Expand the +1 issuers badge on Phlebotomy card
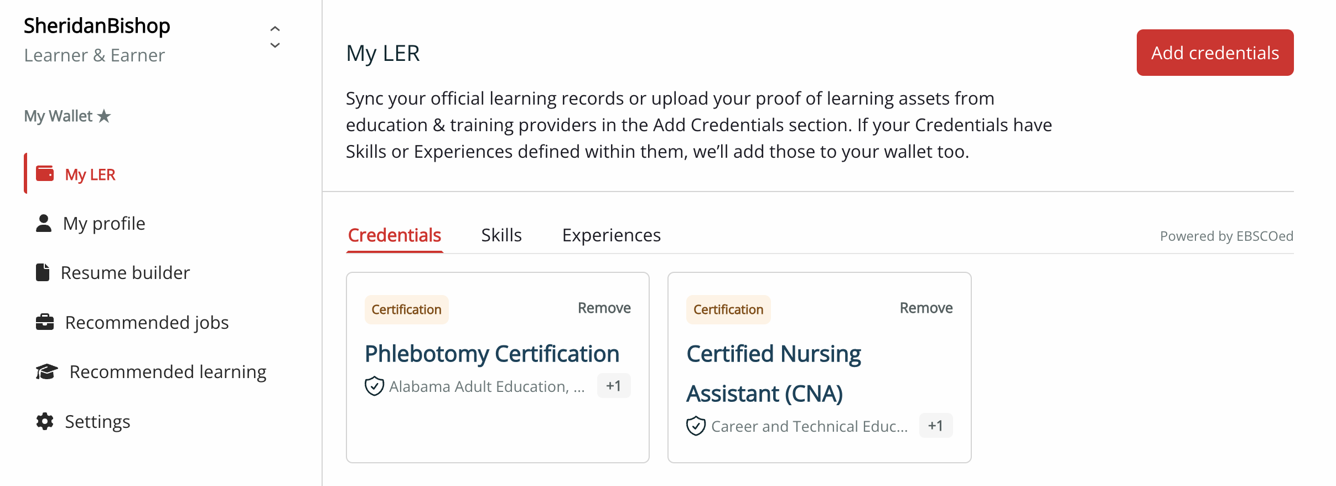1336x486 pixels. pyautogui.click(x=613, y=386)
